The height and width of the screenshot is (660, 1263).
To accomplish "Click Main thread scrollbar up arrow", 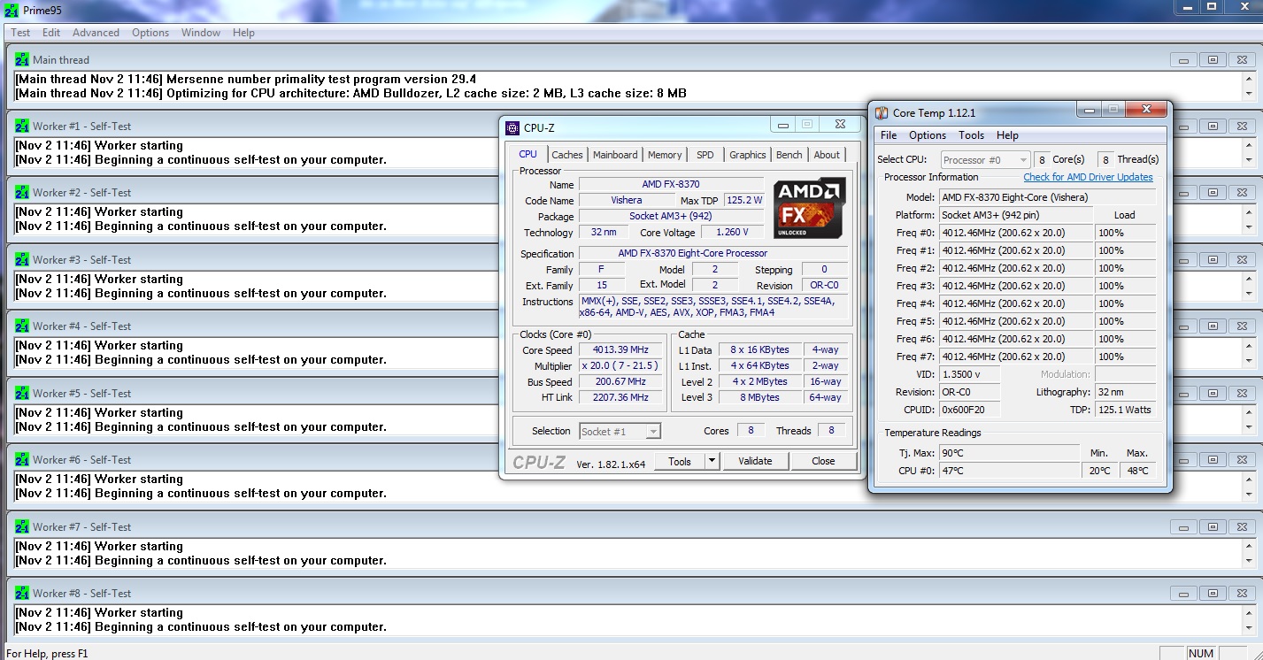I will tap(1248, 79).
